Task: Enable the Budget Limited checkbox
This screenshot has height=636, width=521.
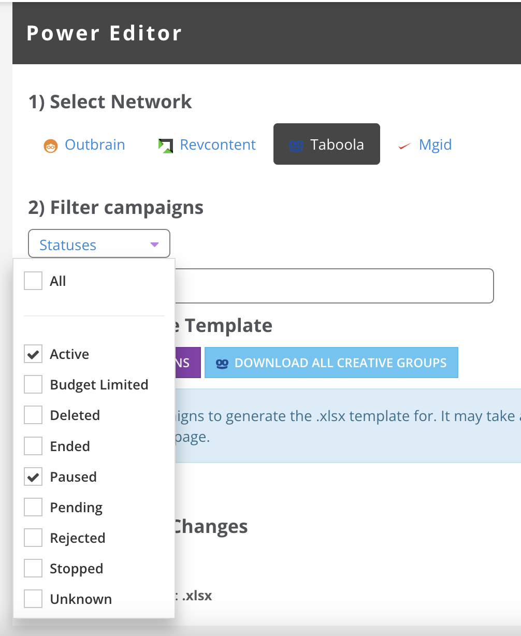Action: (x=33, y=385)
